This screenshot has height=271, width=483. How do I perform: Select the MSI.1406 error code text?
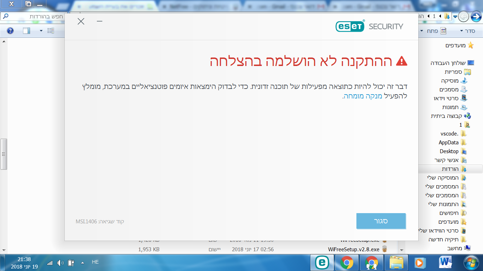(87, 222)
